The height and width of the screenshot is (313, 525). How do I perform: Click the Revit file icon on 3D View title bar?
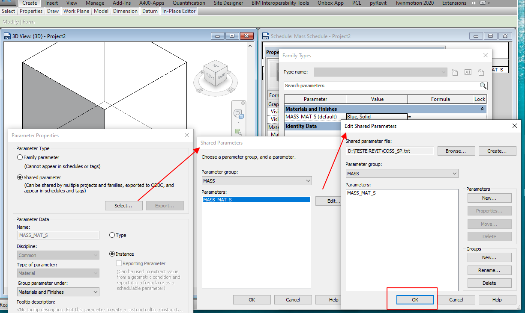click(x=6, y=36)
